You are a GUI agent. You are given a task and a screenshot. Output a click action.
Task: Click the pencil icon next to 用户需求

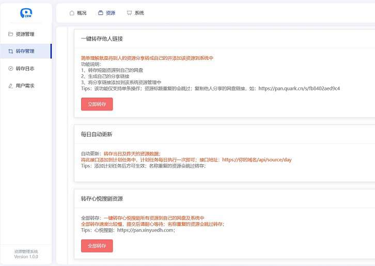pyautogui.click(x=11, y=86)
